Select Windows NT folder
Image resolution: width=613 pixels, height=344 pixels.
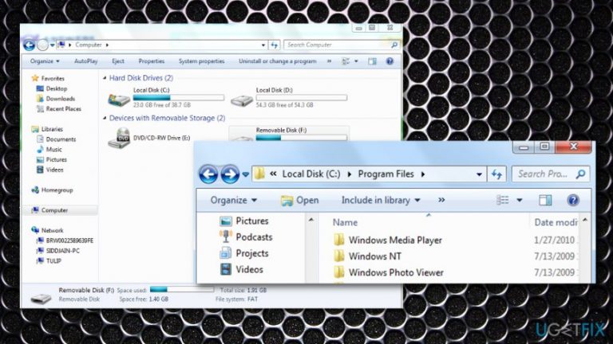(367, 256)
